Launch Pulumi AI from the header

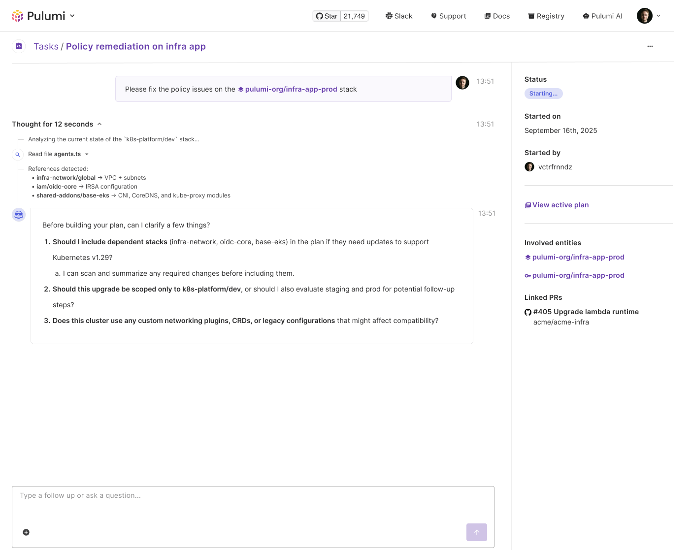point(602,16)
